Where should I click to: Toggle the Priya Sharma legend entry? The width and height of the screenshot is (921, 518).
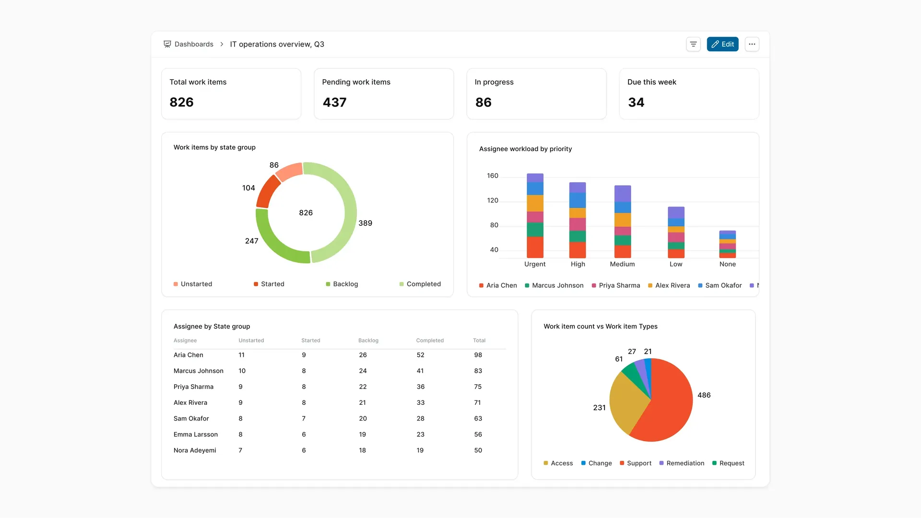pos(616,285)
